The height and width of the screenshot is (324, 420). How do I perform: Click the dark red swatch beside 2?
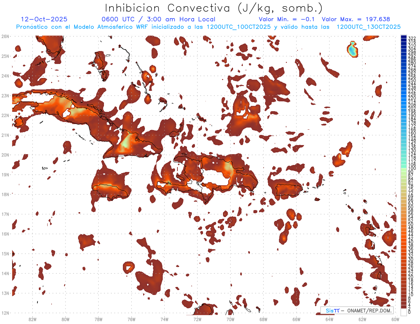click(x=404, y=307)
